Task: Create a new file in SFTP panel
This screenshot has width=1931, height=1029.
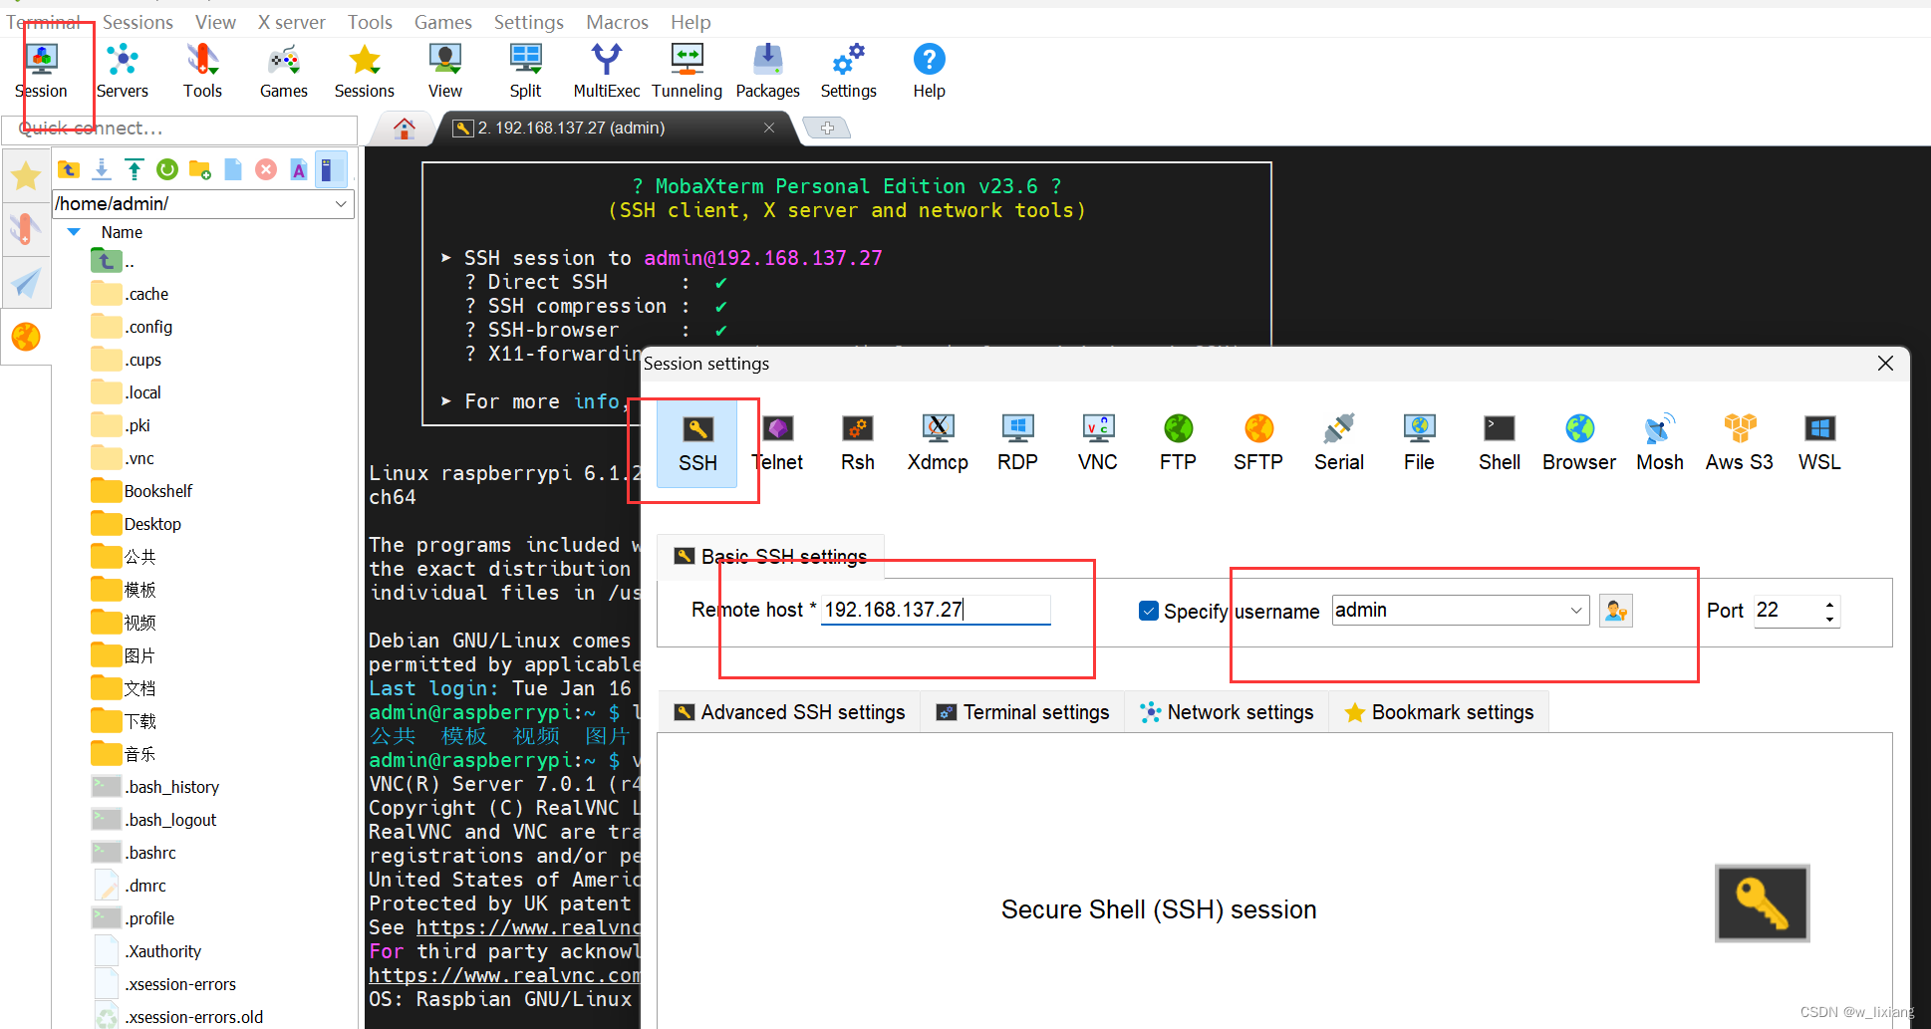Action: point(233,169)
